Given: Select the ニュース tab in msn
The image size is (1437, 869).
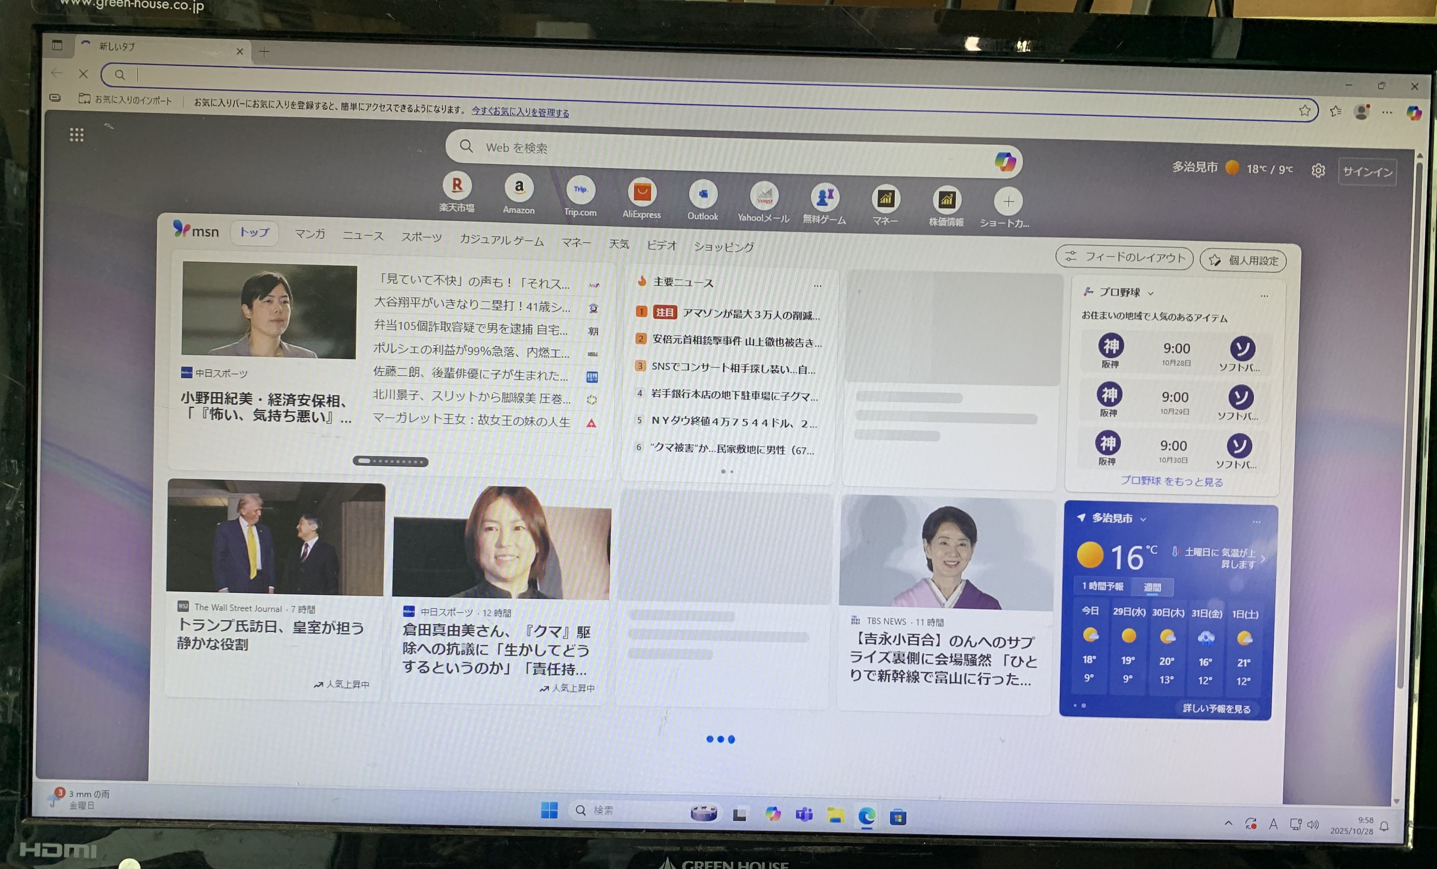Looking at the screenshot, I should [x=363, y=236].
